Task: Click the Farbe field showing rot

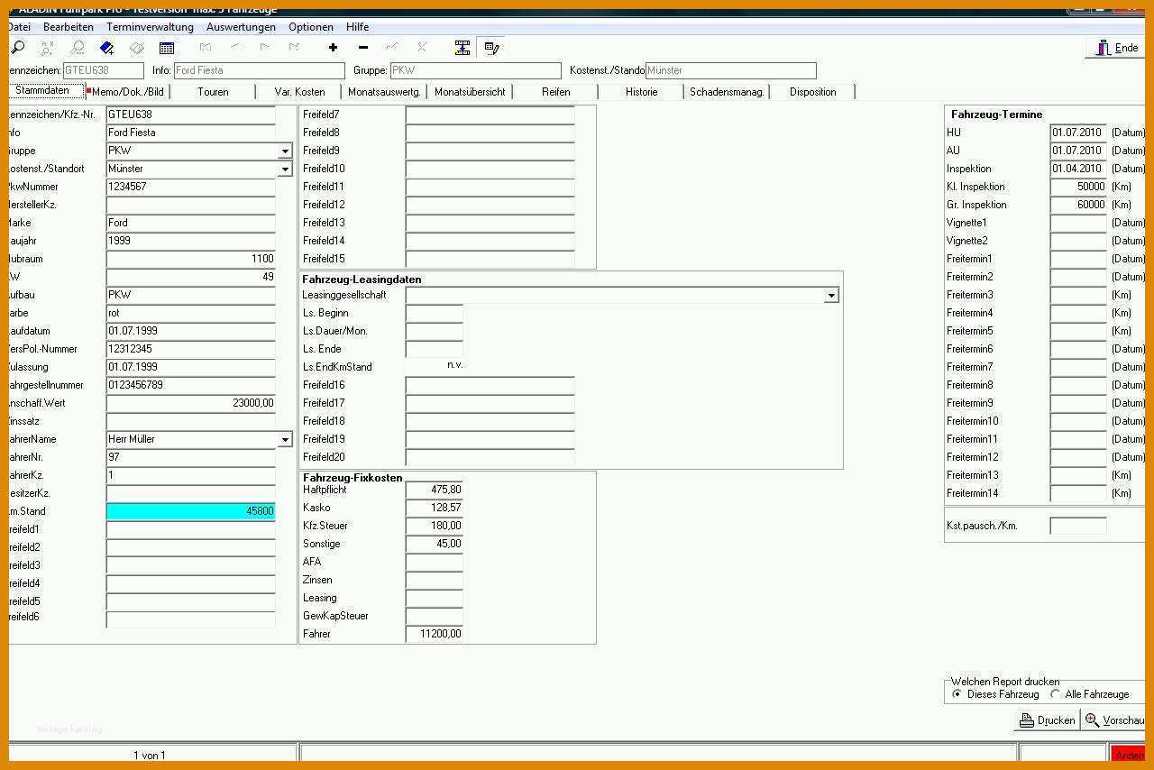Action: 191,313
